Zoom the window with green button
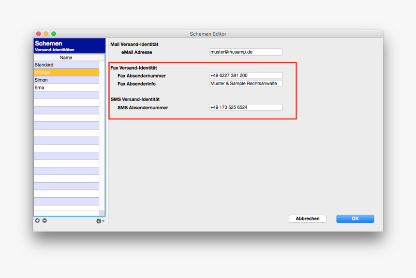This screenshot has height=278, width=416. coord(54,34)
